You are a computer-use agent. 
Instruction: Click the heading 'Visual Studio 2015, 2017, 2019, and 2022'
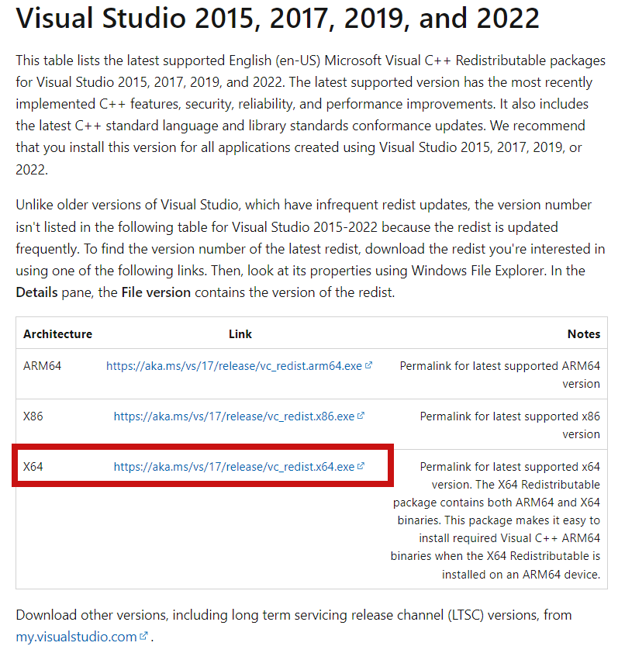coord(278,18)
